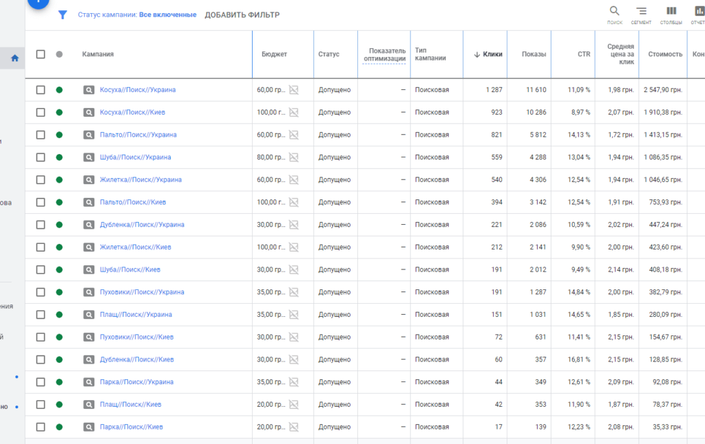
Task: Sort table by Показы column
Action: click(x=534, y=54)
